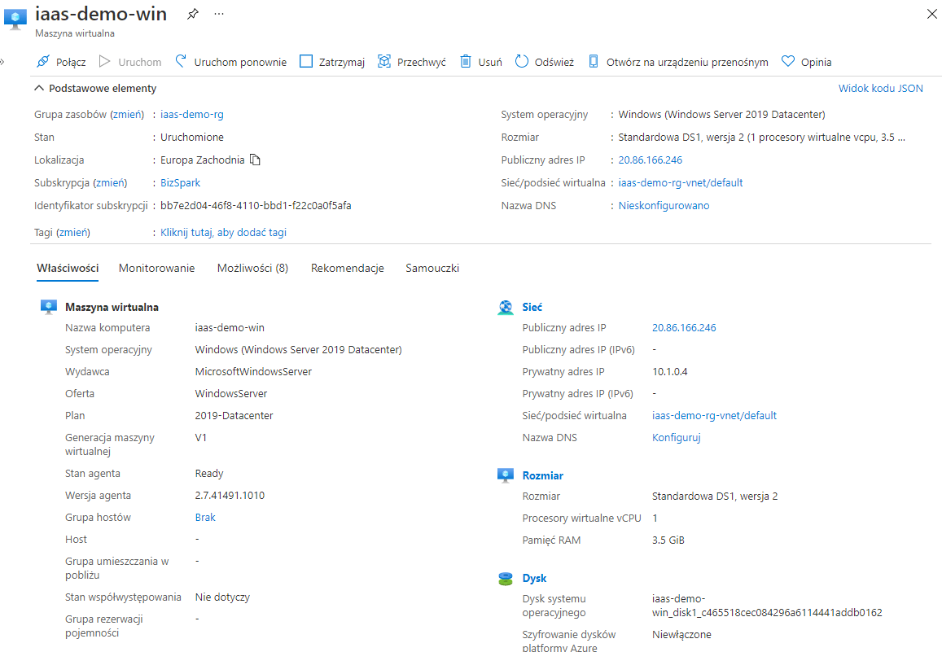The height and width of the screenshot is (652, 942).
Task: Open the Samouczki tab
Action: (432, 268)
